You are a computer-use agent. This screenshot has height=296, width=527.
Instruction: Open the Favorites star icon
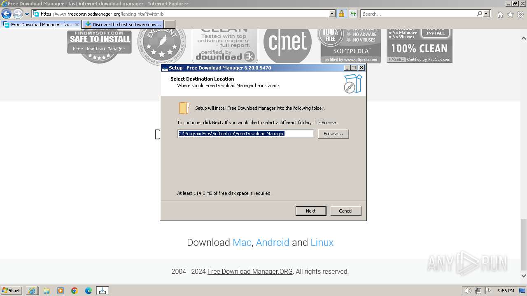point(510,14)
